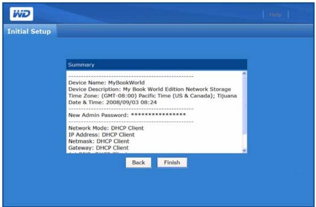Image resolution: width=316 pixels, height=207 pixels.
Task: Click the summary list scrollbar thumb
Action: point(244,105)
